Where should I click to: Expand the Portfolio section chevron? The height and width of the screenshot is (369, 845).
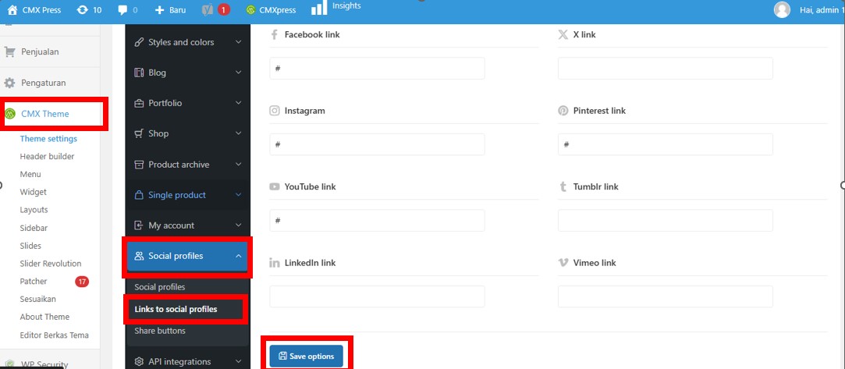coord(239,103)
